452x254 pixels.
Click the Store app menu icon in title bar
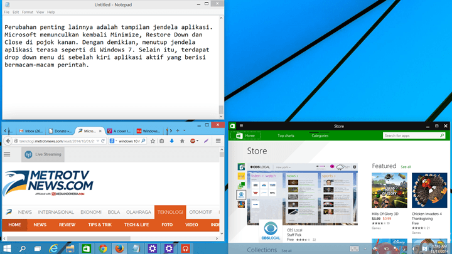coord(241,126)
